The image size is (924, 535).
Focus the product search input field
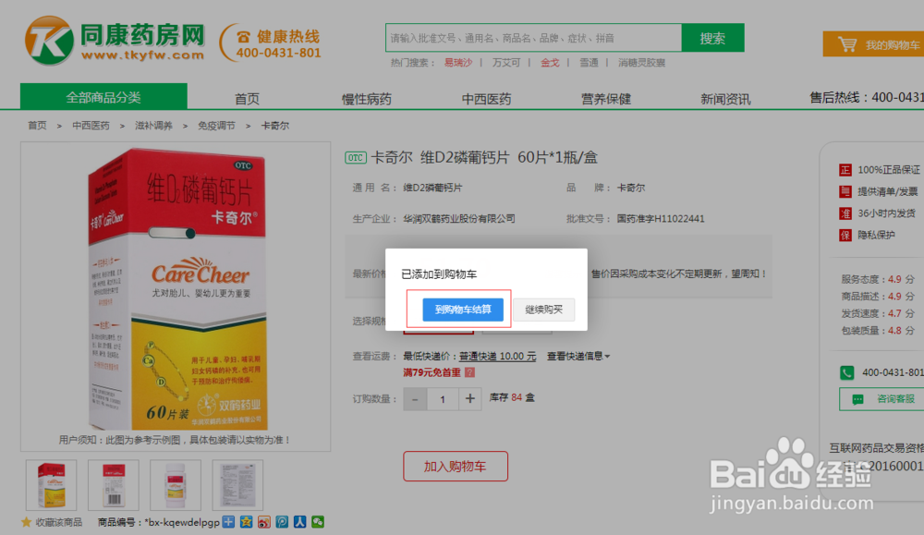pos(534,38)
